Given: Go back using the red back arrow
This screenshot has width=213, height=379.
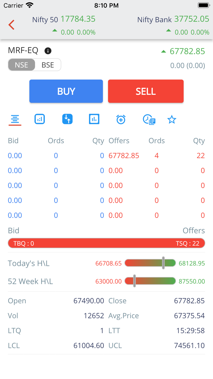Looking at the screenshot, I should point(12,25).
